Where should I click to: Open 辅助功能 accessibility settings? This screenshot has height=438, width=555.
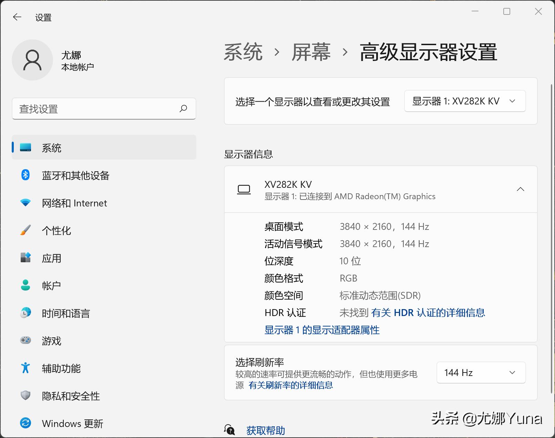tap(25, 368)
